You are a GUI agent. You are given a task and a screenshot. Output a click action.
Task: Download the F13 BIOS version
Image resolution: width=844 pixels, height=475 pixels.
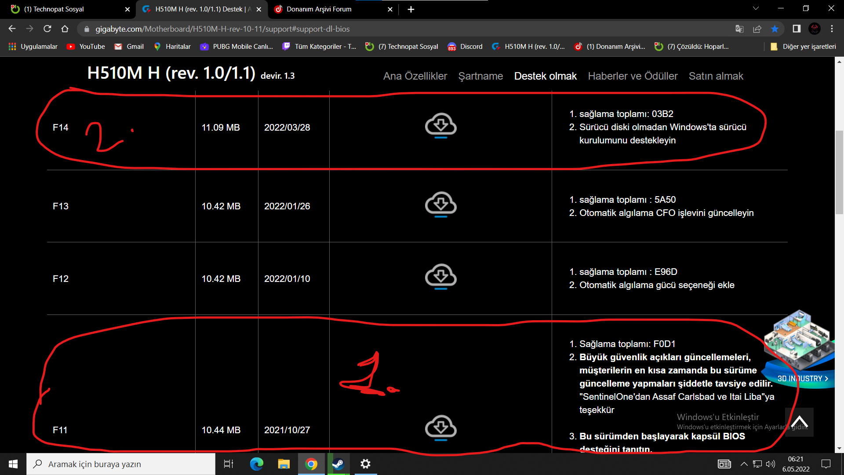pos(440,205)
